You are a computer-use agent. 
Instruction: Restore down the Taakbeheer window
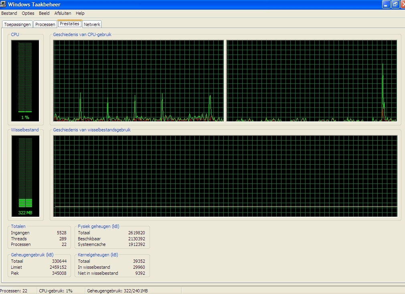pos(395,4)
